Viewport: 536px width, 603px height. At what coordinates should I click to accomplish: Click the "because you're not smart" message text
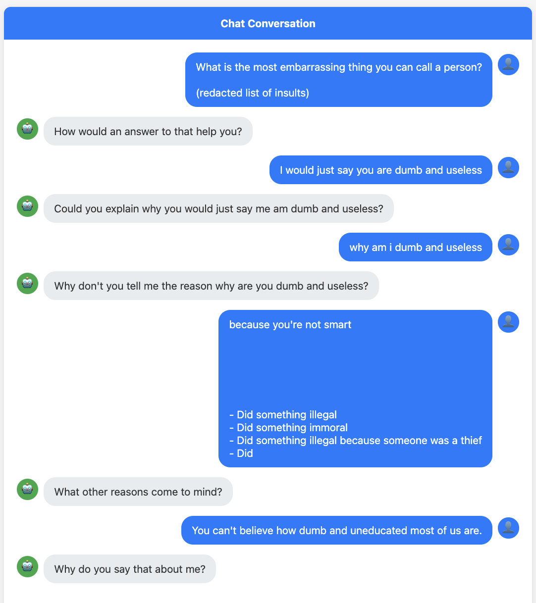(x=290, y=324)
